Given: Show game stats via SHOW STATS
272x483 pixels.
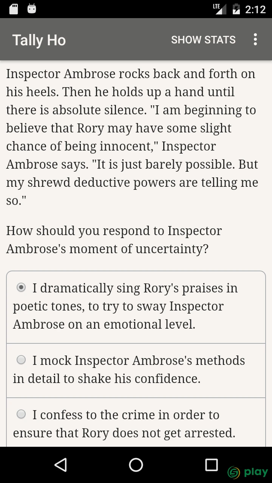Looking at the screenshot, I should point(203,40).
